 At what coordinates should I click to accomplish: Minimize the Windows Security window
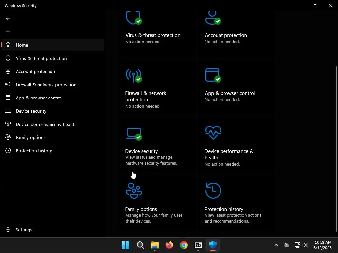pos(300,5)
